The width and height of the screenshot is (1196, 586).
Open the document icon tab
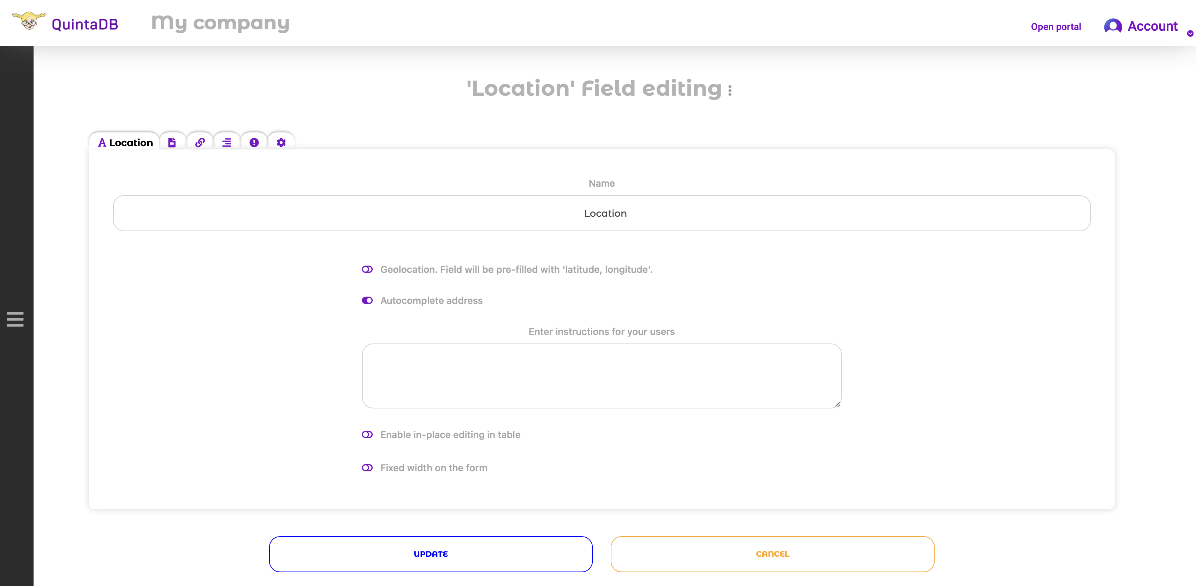(x=172, y=142)
